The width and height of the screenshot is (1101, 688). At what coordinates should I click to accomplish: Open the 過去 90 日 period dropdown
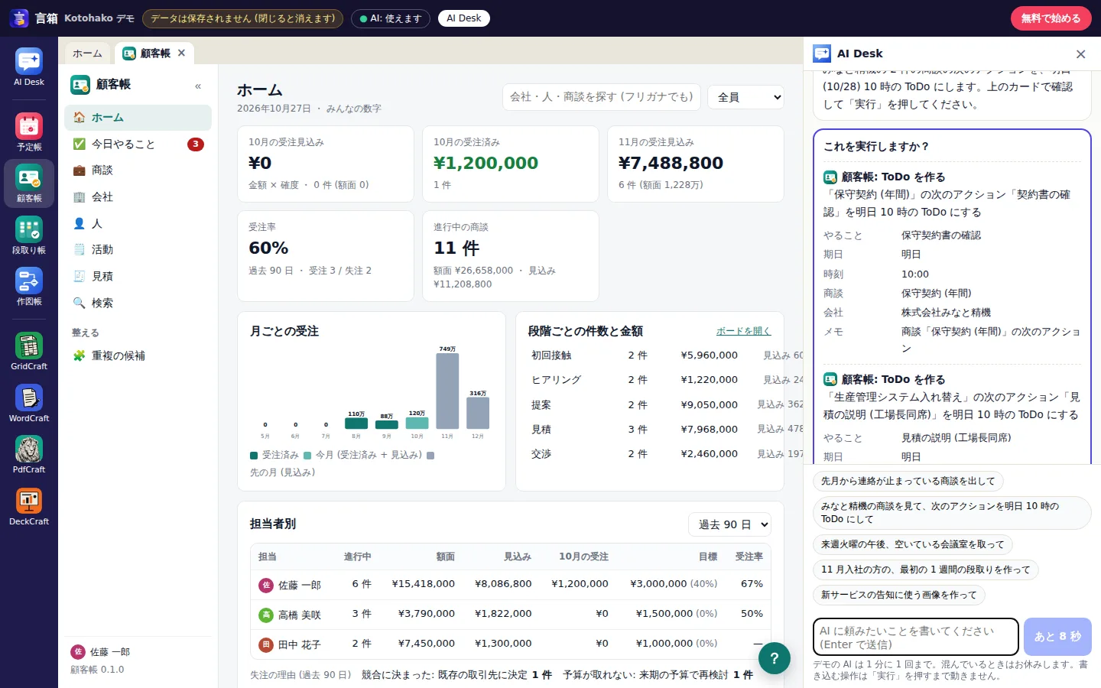730,524
